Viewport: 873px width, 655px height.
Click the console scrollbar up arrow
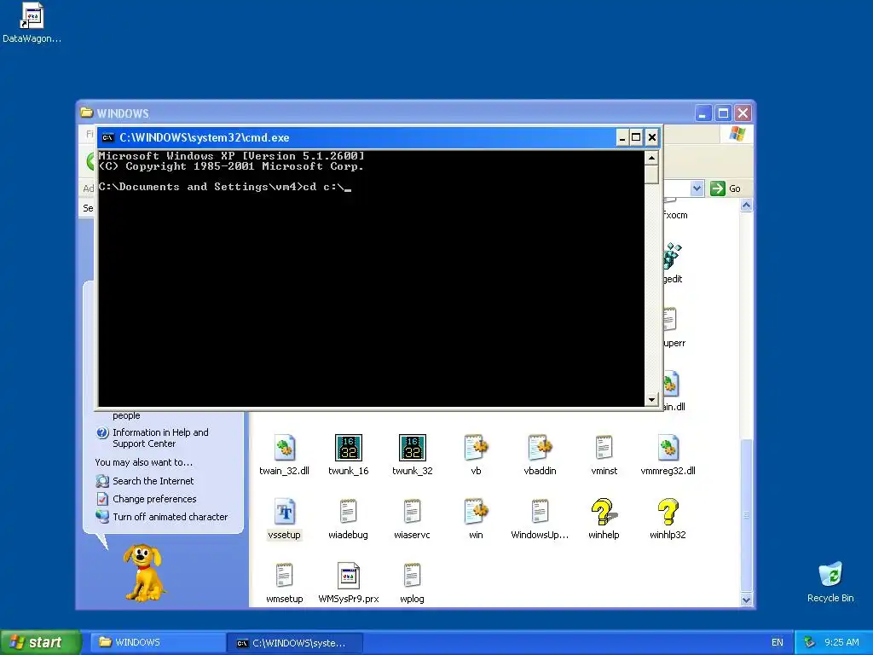[x=651, y=158]
